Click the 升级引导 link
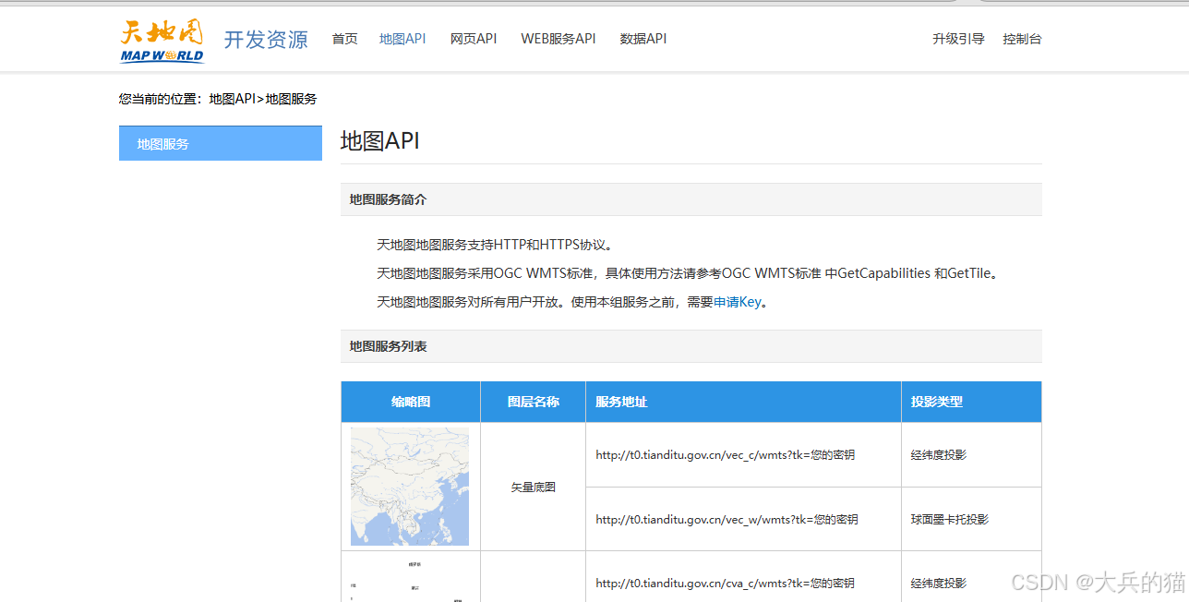 958,39
